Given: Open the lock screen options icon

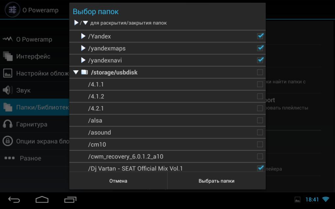Looking at the screenshot, I should pyautogui.click(x=8, y=141).
